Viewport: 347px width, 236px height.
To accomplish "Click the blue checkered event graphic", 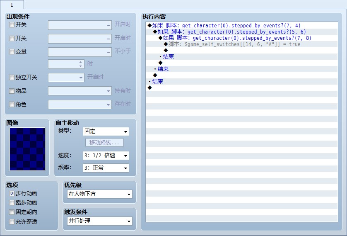I will [27, 149].
